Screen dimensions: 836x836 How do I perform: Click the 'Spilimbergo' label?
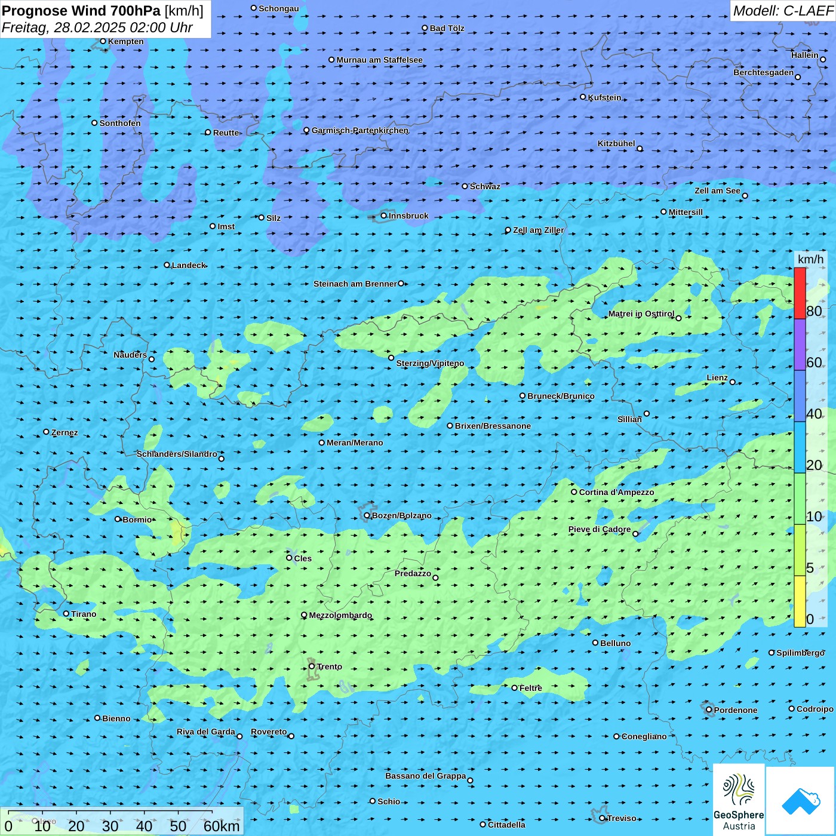click(800, 653)
